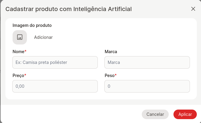The height and width of the screenshot is (123, 201).
Task: Click the Marca field label
Action: [x=111, y=52]
